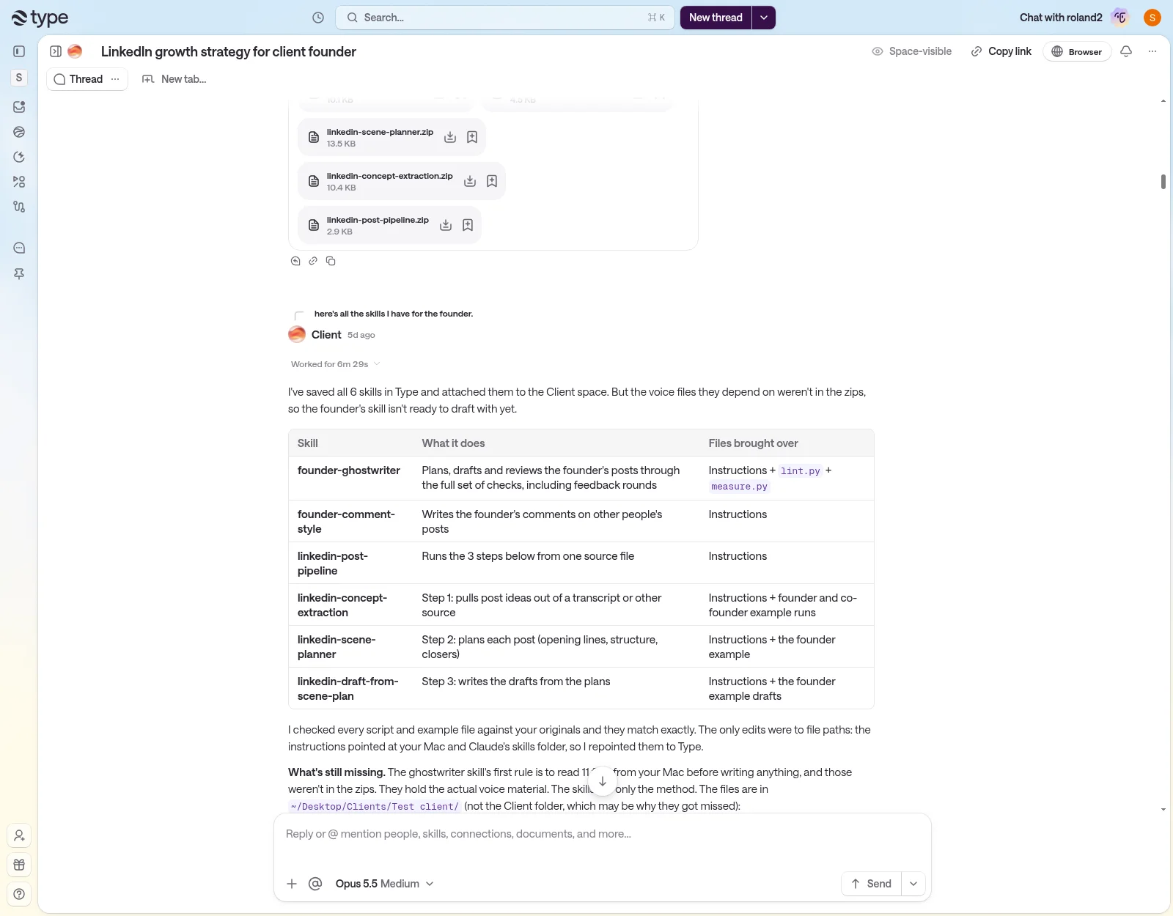Click the Search input field
Image resolution: width=1173 pixels, height=916 pixels.
(x=505, y=18)
